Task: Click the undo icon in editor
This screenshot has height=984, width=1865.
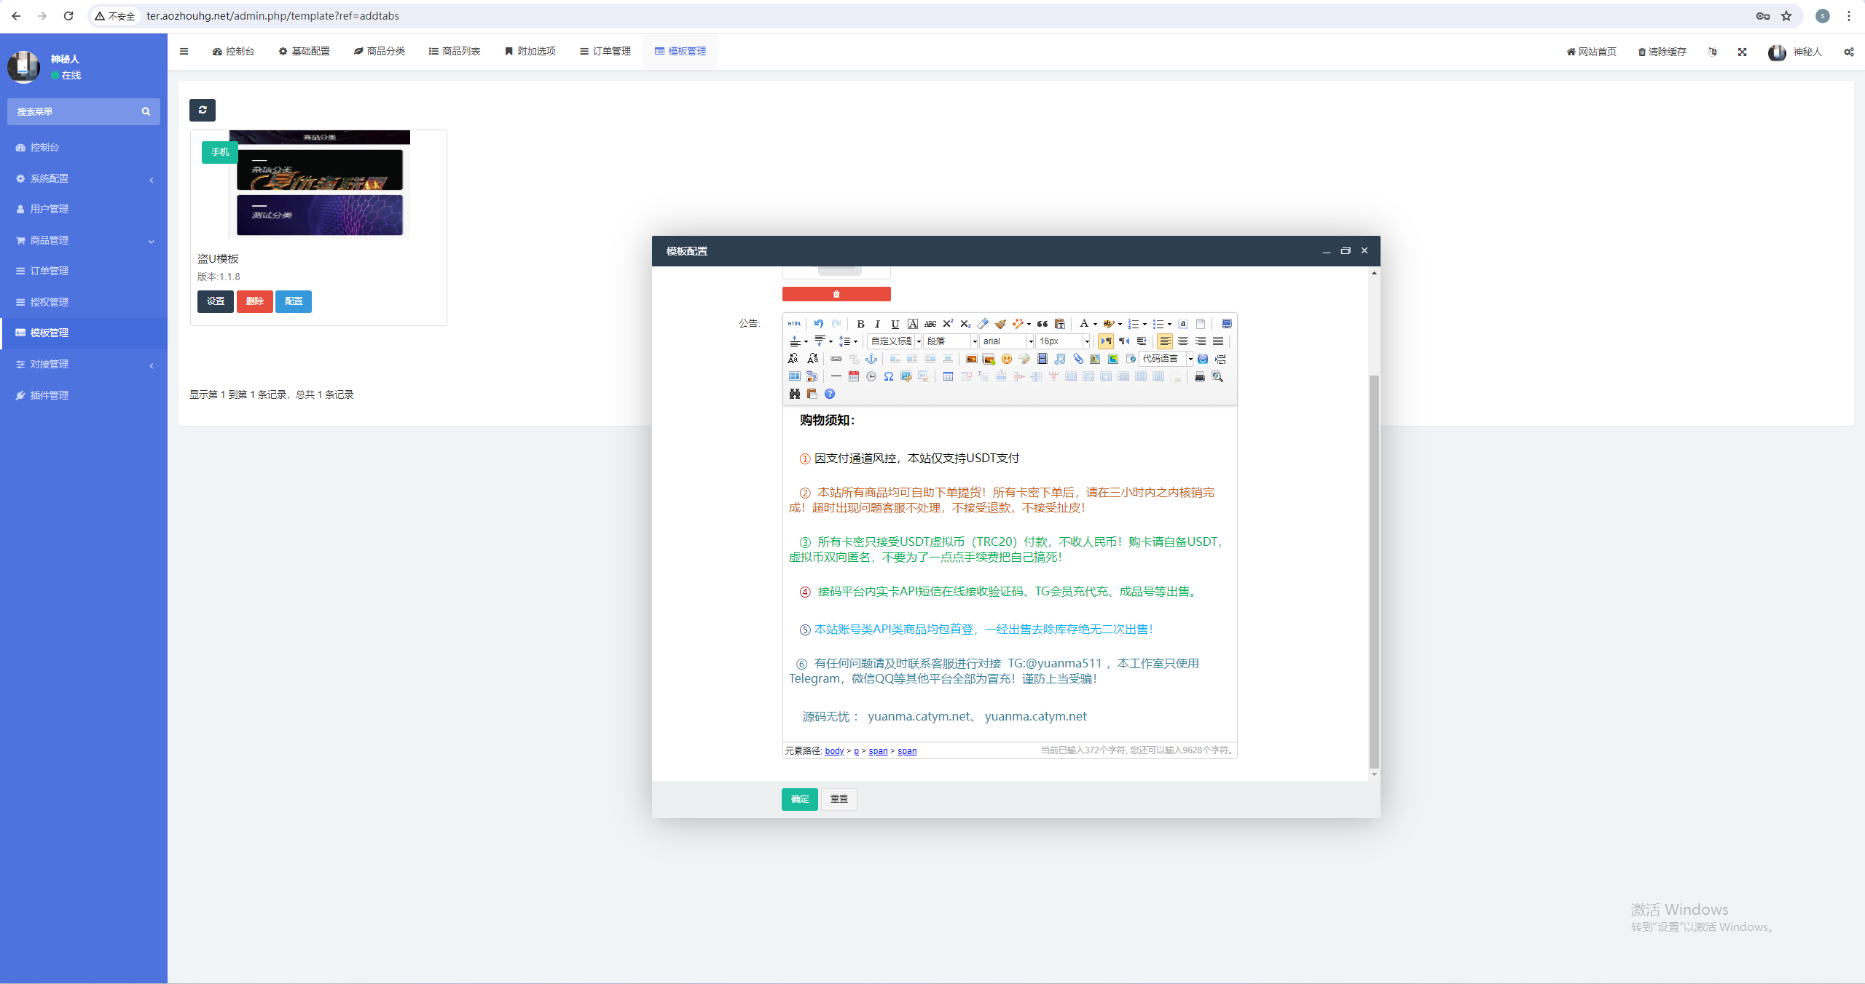Action: (x=819, y=324)
